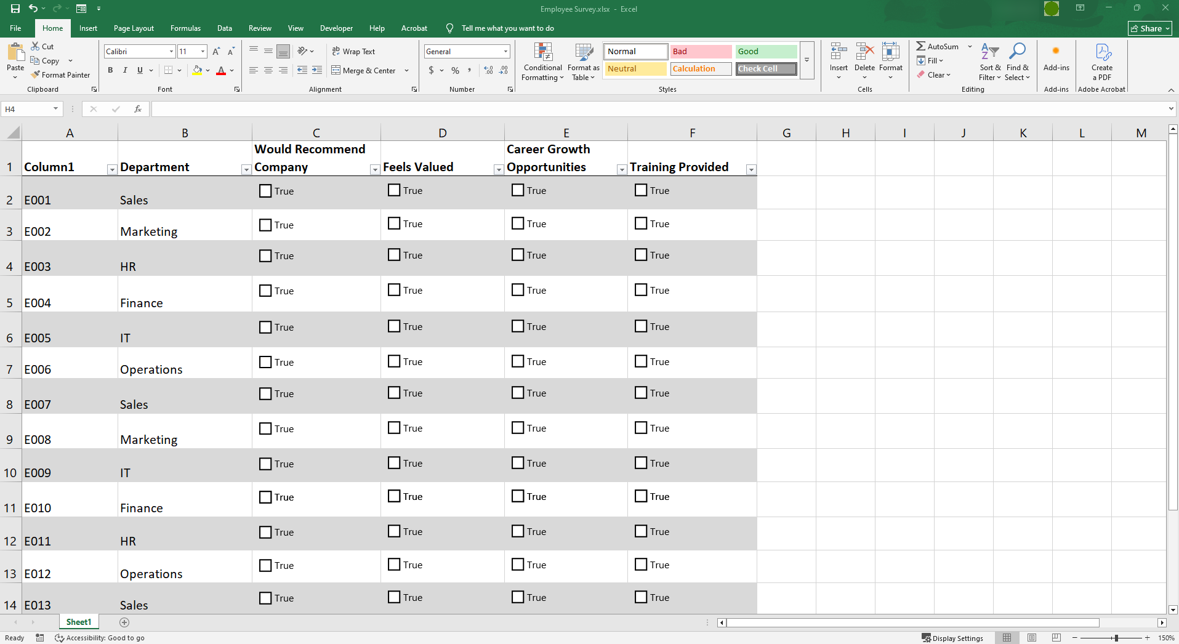Click the Font Color red A icon
This screenshot has height=644, width=1179.
221,70
